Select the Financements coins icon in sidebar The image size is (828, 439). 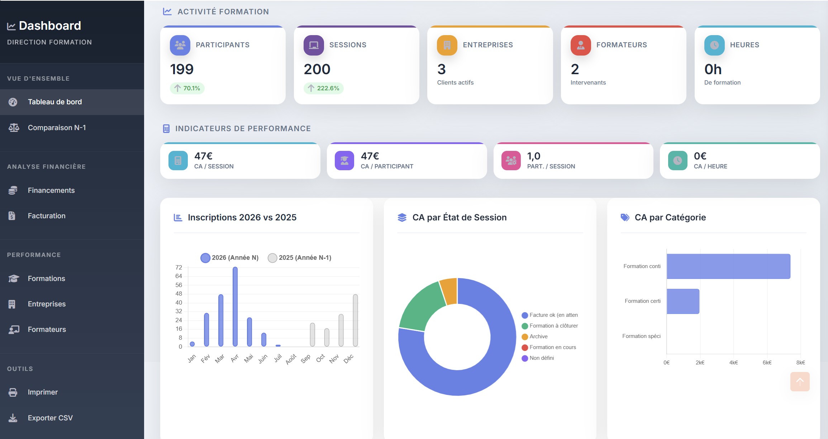pyautogui.click(x=13, y=190)
